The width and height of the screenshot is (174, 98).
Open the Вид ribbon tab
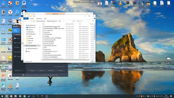pos(45,19)
